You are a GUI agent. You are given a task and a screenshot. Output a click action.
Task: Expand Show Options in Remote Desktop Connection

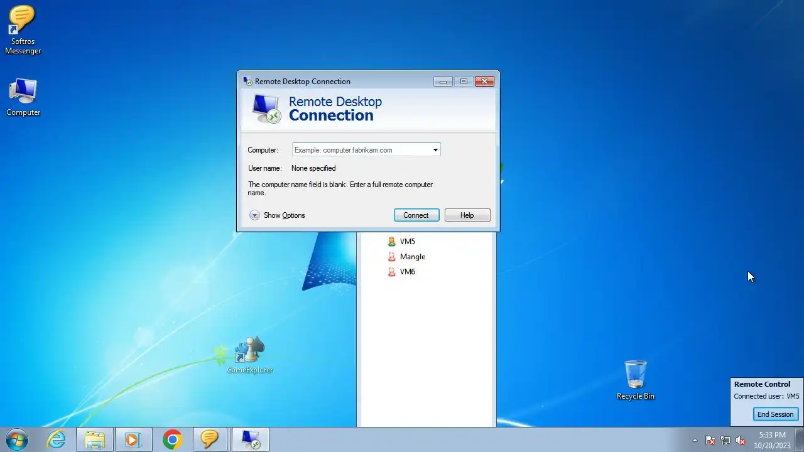click(277, 215)
